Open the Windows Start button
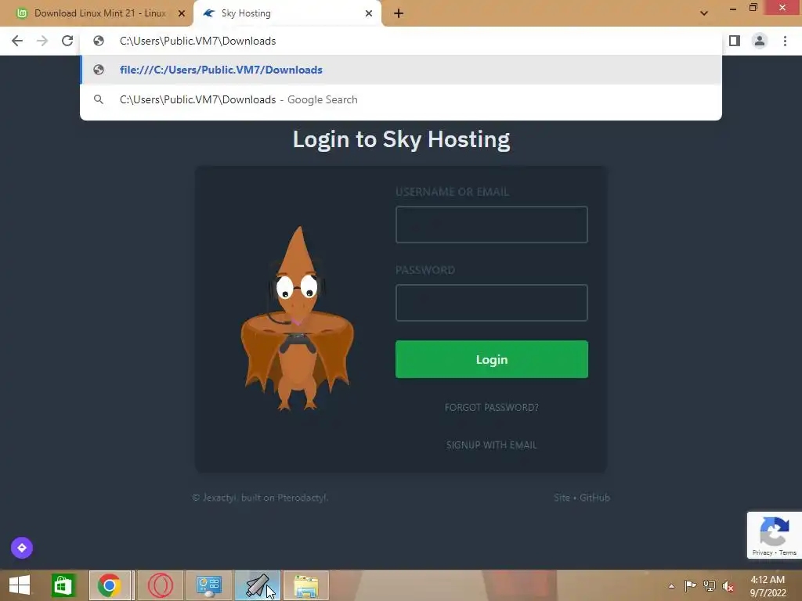Screen dimensions: 802x601 [x=20, y=585]
